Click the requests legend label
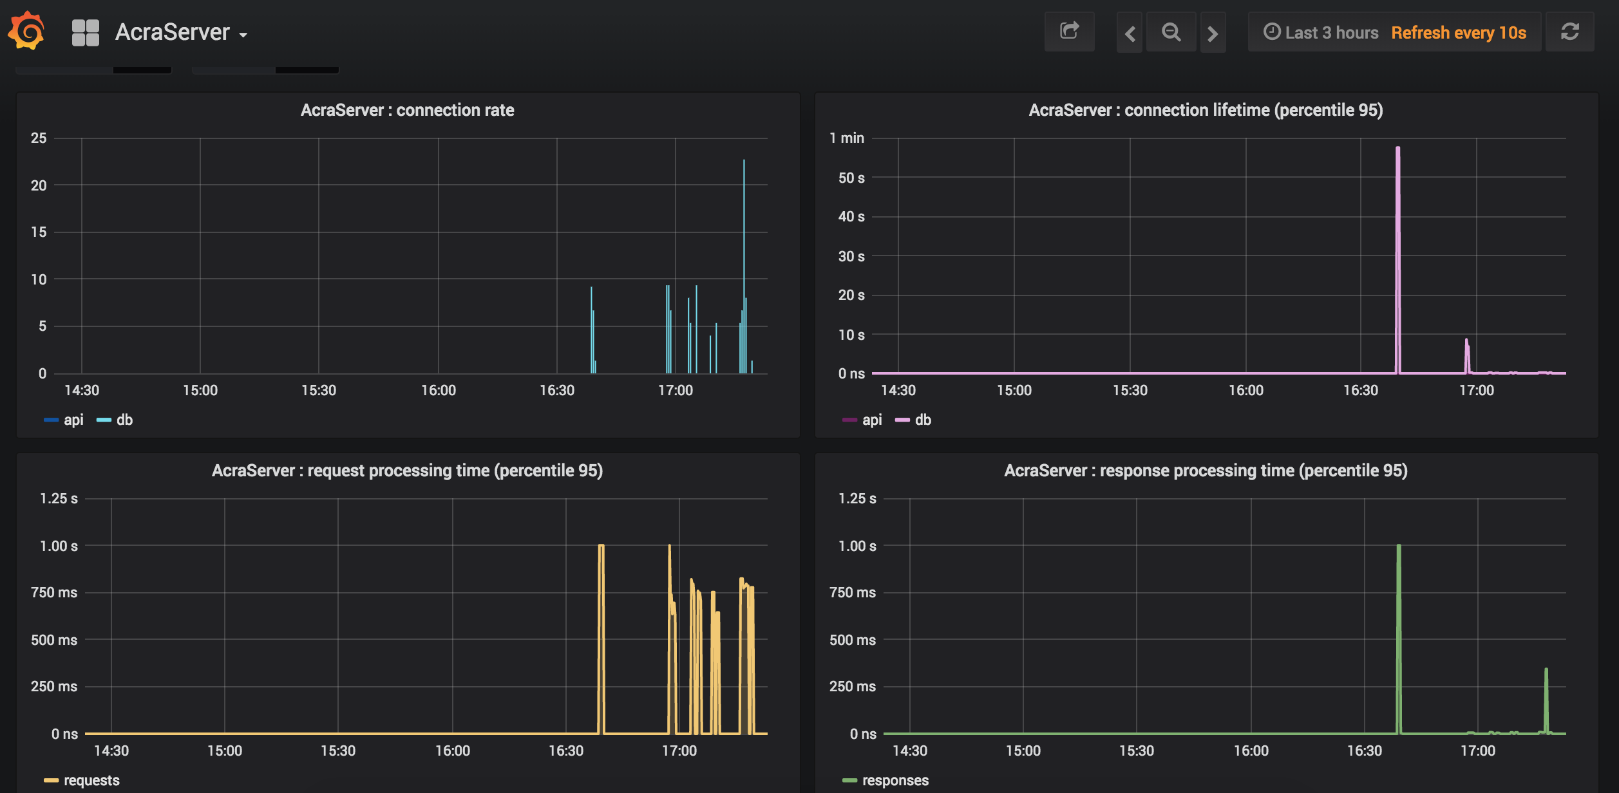This screenshot has width=1619, height=793. click(x=91, y=780)
